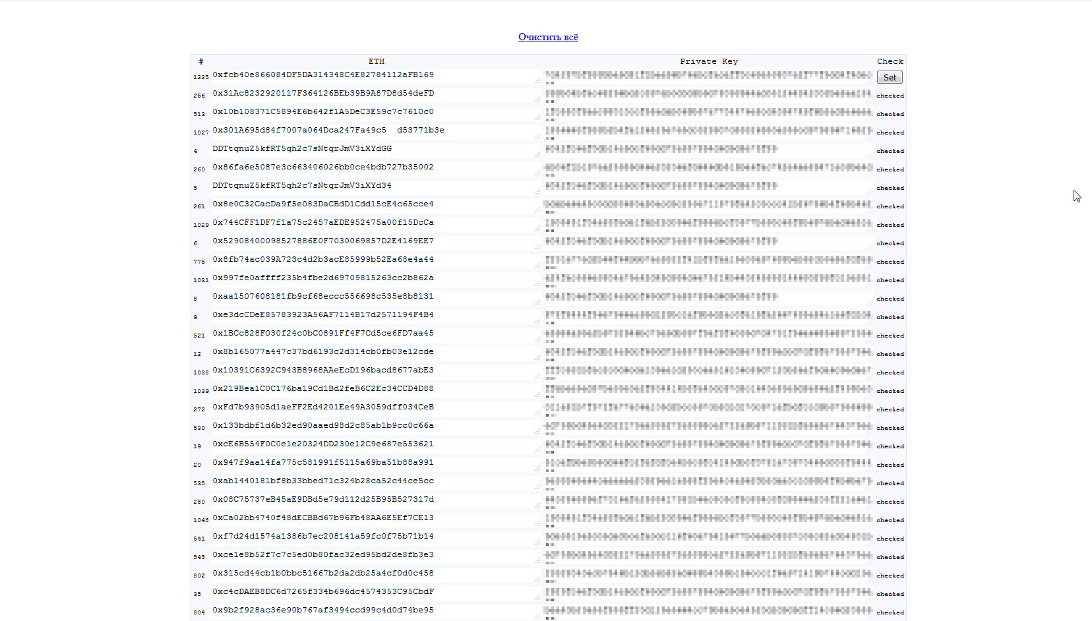
Task: Focus the ETH field starting 0xe3dcCDeE8578
Action: click(376, 317)
